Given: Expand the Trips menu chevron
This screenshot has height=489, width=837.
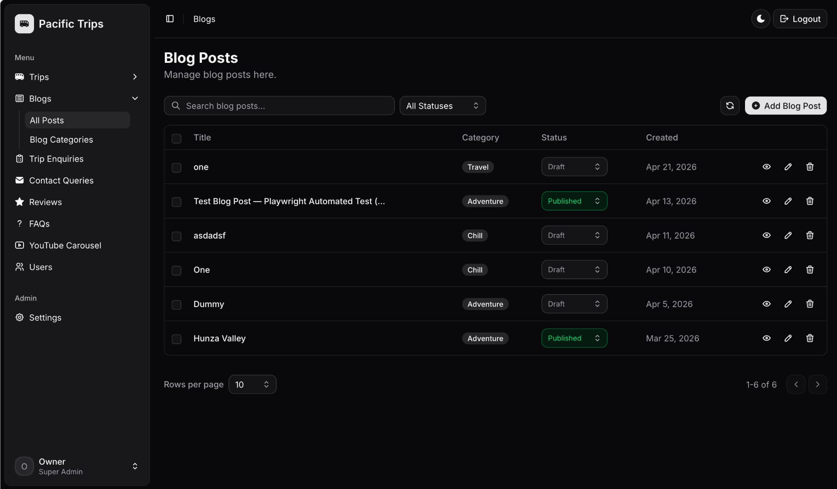Looking at the screenshot, I should [135, 77].
